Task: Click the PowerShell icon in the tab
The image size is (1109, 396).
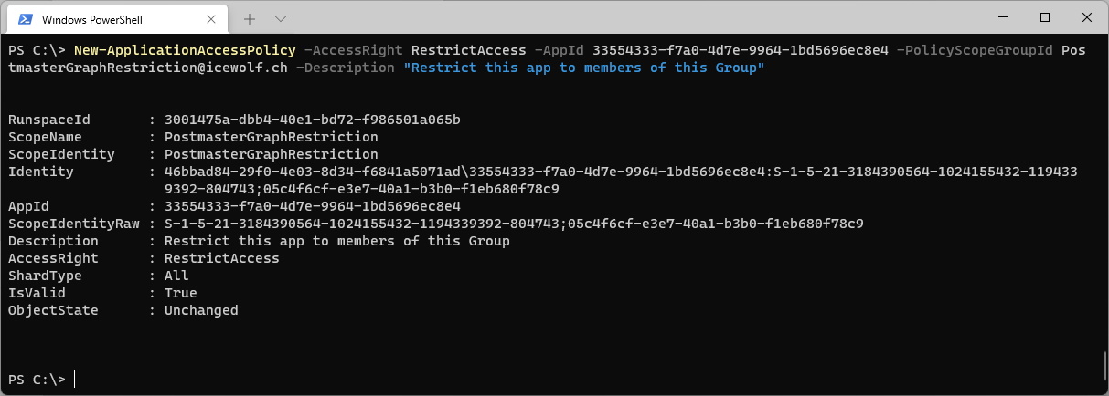Action: click(x=26, y=18)
